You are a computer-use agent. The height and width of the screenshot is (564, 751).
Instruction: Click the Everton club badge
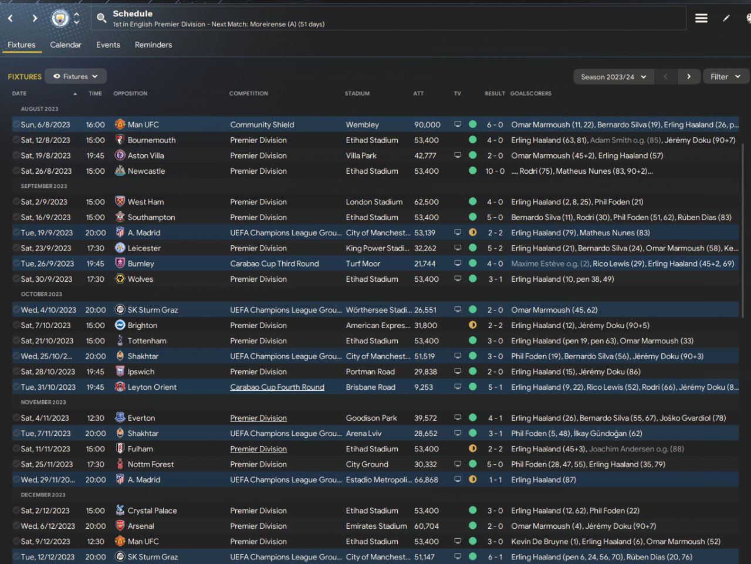pyautogui.click(x=120, y=418)
